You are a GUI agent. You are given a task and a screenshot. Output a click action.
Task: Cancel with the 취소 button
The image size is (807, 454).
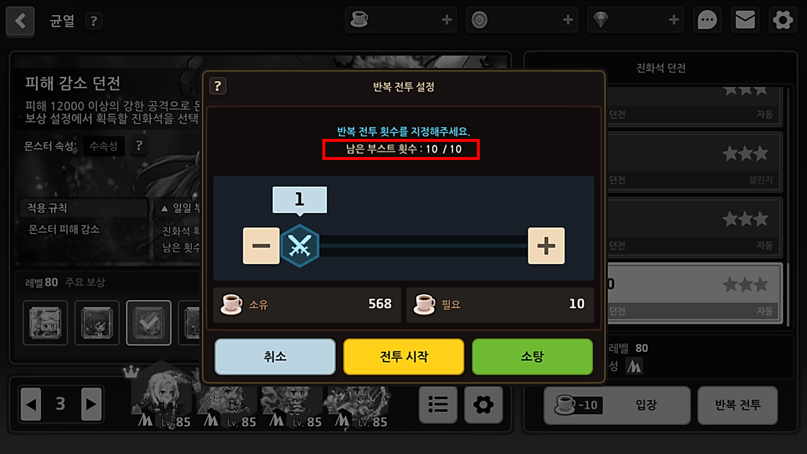coord(275,357)
